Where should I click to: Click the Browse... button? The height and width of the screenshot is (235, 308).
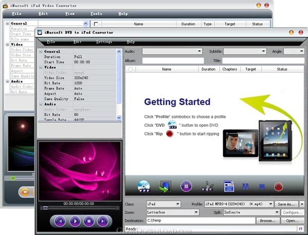(x=268, y=221)
